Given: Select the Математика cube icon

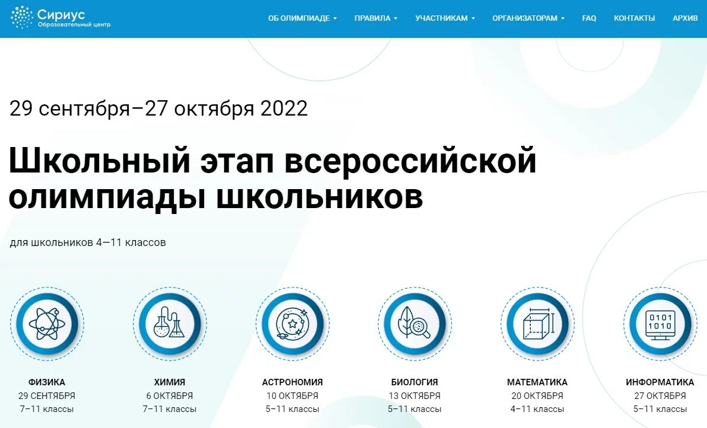Looking at the screenshot, I should (537, 324).
